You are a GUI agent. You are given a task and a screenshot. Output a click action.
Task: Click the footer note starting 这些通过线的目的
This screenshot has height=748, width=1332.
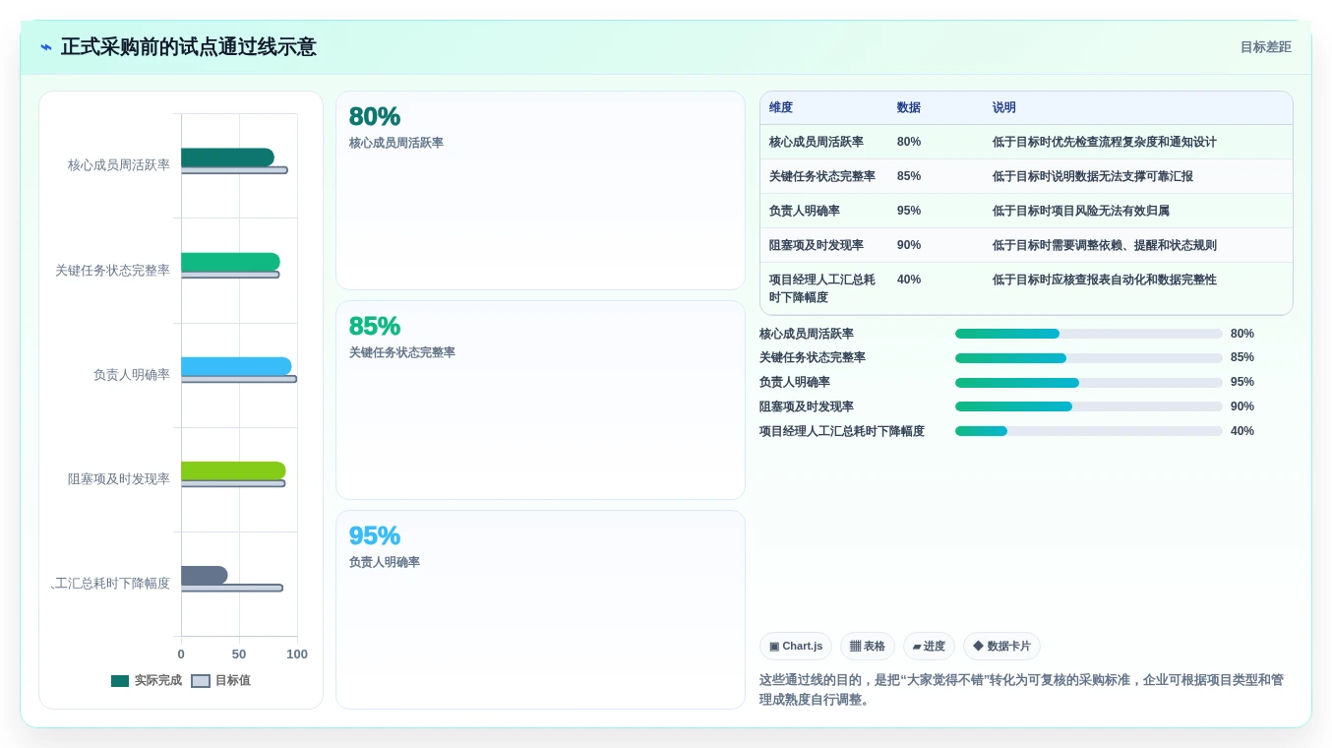coord(1021,690)
